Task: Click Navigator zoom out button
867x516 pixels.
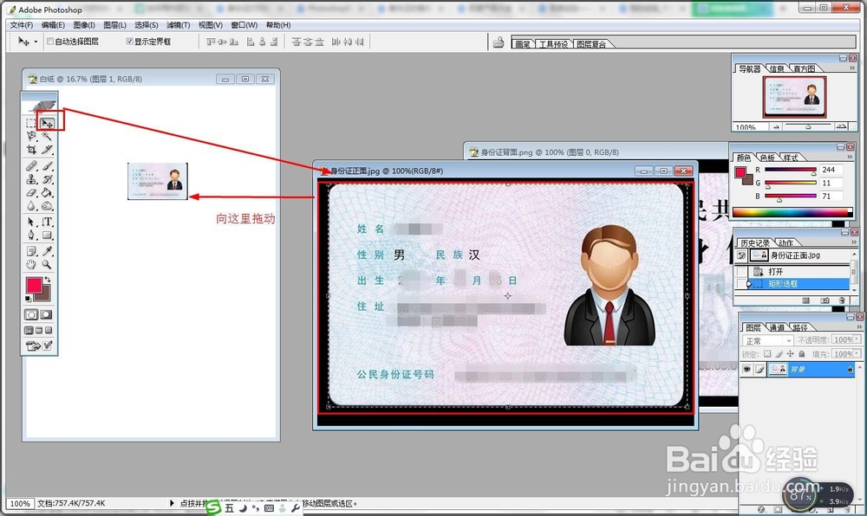Action: (776, 127)
